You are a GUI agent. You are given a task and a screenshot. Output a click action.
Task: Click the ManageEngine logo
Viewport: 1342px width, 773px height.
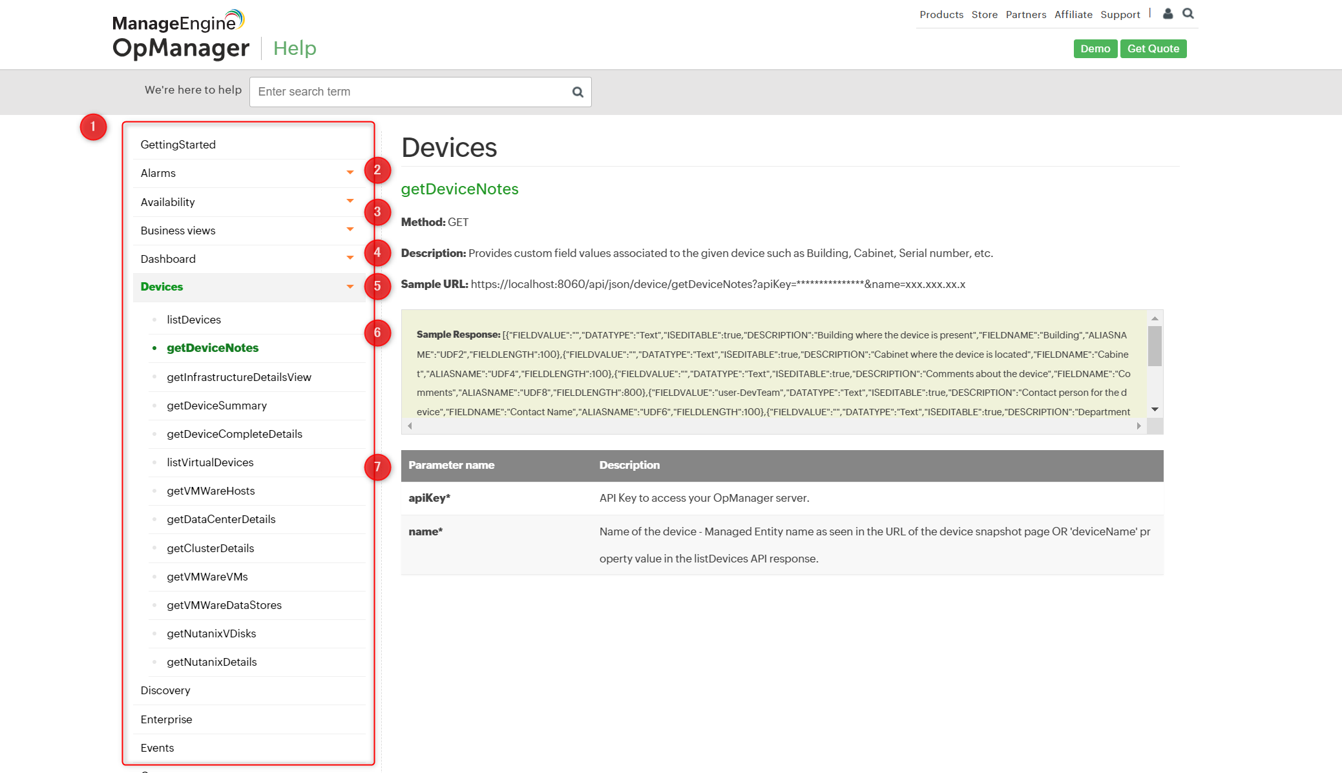point(178,21)
